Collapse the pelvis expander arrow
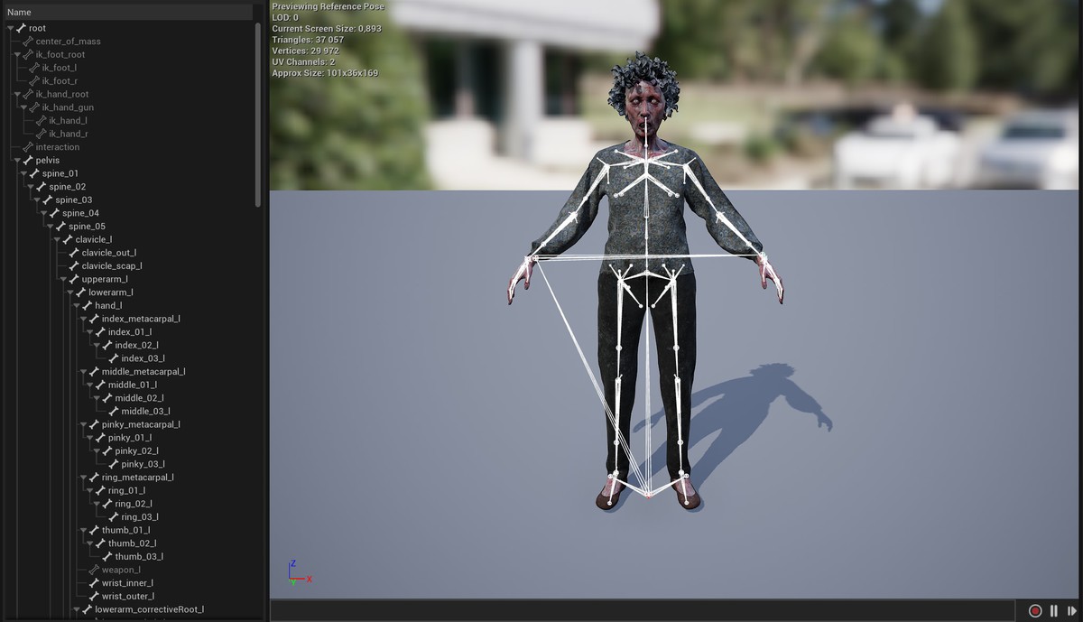The image size is (1083, 622). (x=17, y=161)
